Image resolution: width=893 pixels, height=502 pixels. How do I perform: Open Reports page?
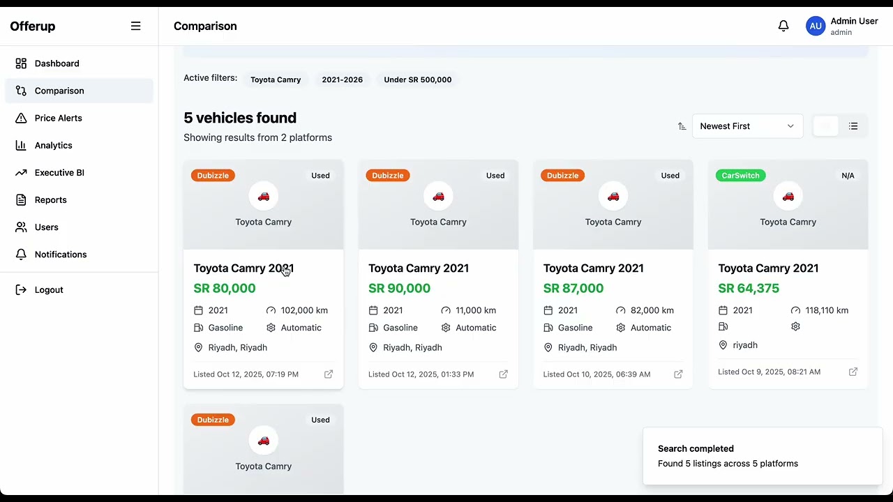point(79,199)
